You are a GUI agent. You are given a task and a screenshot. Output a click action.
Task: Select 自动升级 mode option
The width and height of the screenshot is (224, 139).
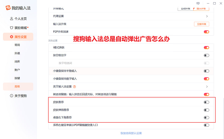click(x=185, y=9)
